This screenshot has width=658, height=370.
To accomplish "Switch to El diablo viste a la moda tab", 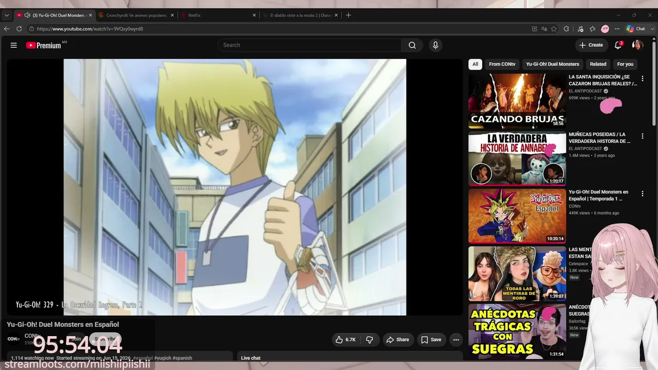I will click(301, 15).
